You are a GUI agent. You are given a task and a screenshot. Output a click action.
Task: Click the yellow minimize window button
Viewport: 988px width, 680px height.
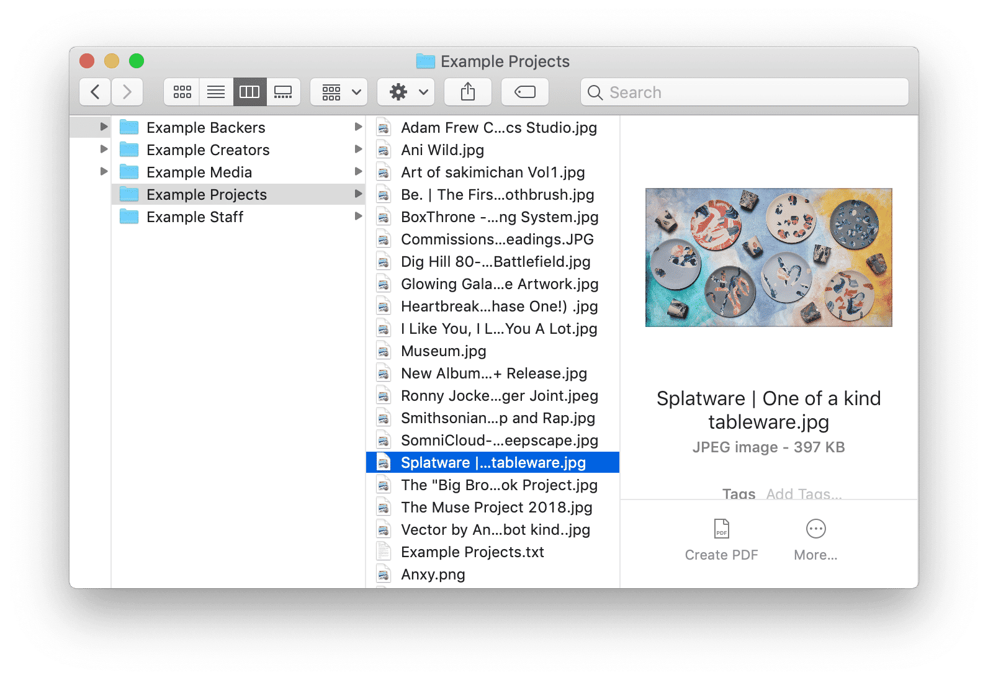[112, 61]
